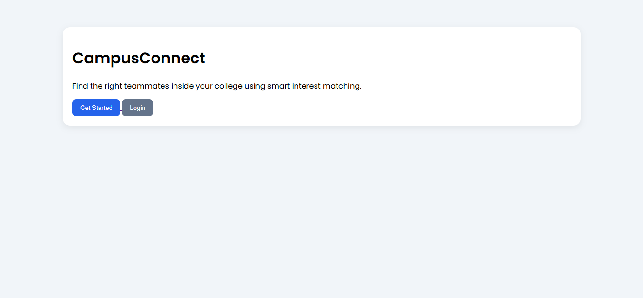Select the CampusConnect heading
This screenshot has width=643, height=298.
point(139,58)
